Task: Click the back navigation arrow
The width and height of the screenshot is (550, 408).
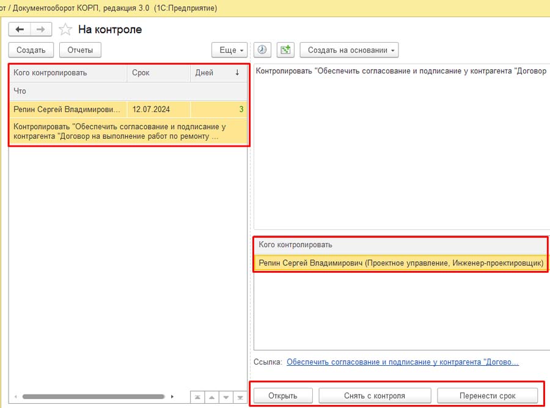Action: pos(20,29)
